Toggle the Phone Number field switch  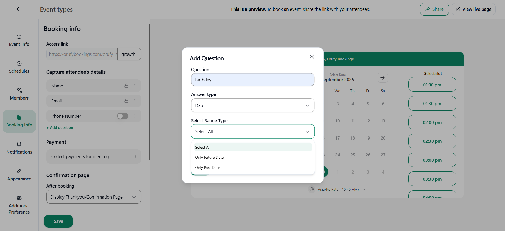(x=123, y=116)
